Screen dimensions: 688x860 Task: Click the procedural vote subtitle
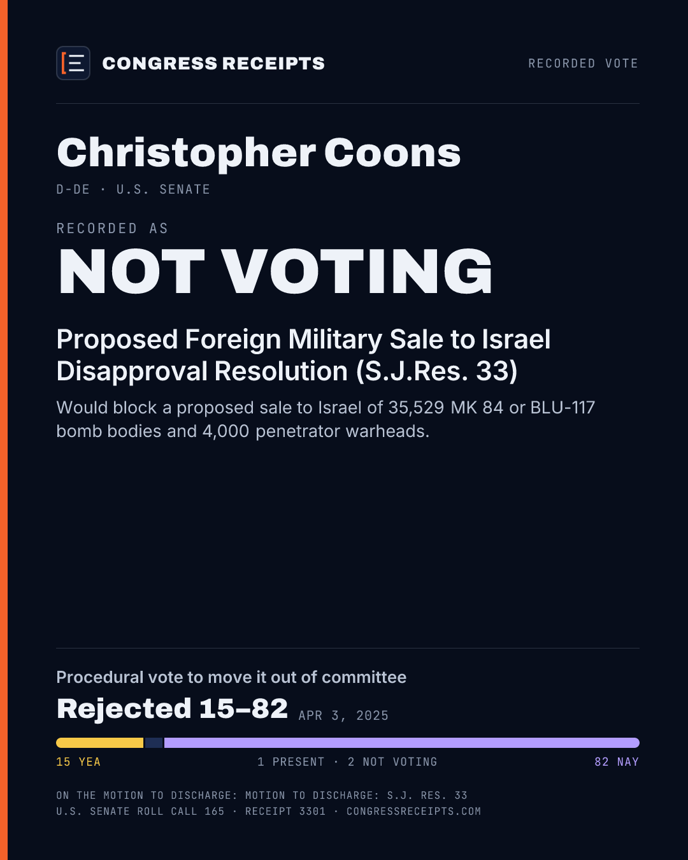tap(231, 677)
